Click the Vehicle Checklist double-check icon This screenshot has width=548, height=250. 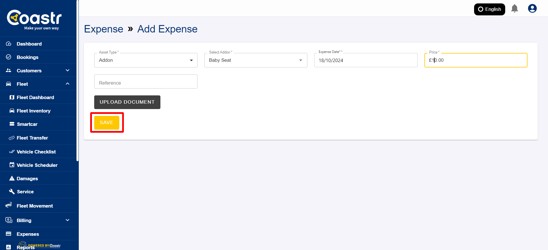pos(12,151)
